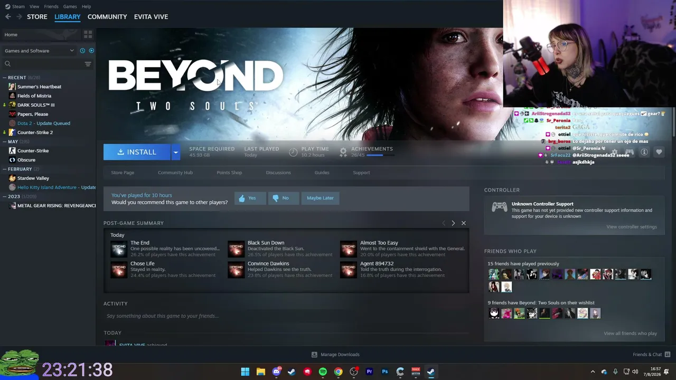This screenshot has width=676, height=380.
Task: Show next post-game summary page
Action: pyautogui.click(x=453, y=223)
